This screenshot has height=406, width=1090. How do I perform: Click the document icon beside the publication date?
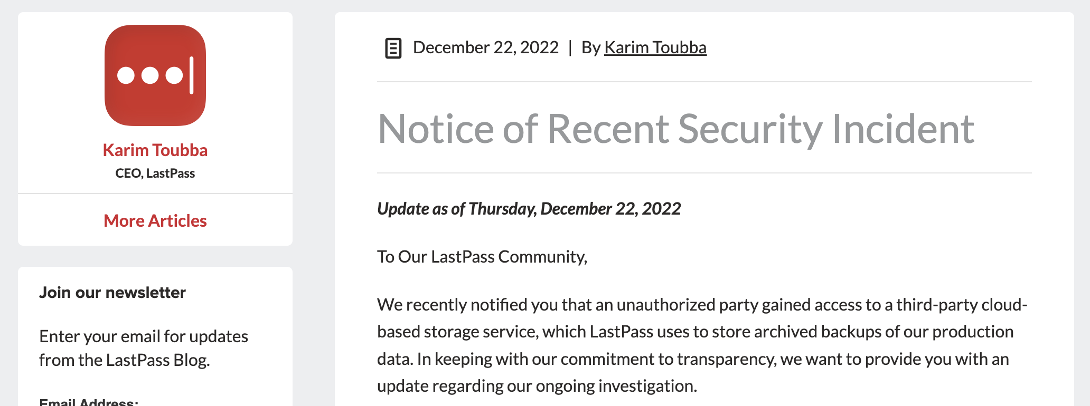[392, 47]
